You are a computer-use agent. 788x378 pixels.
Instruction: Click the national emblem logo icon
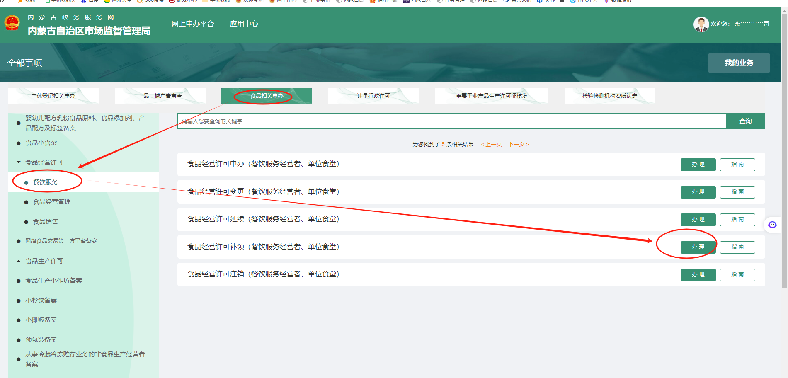click(x=12, y=23)
